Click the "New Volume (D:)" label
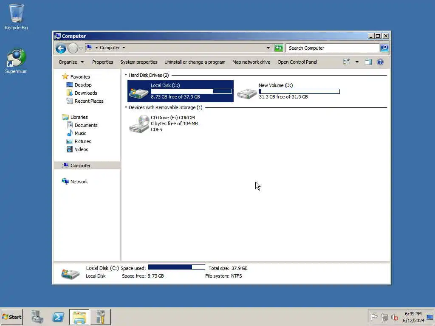435x326 pixels. coord(276,85)
